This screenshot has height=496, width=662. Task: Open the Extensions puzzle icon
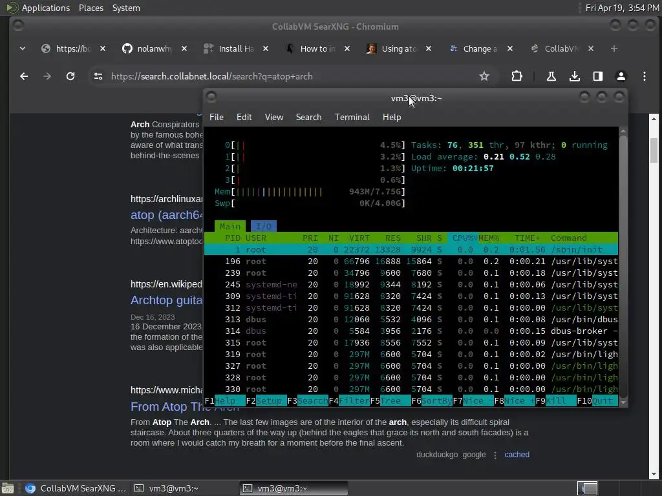point(517,76)
